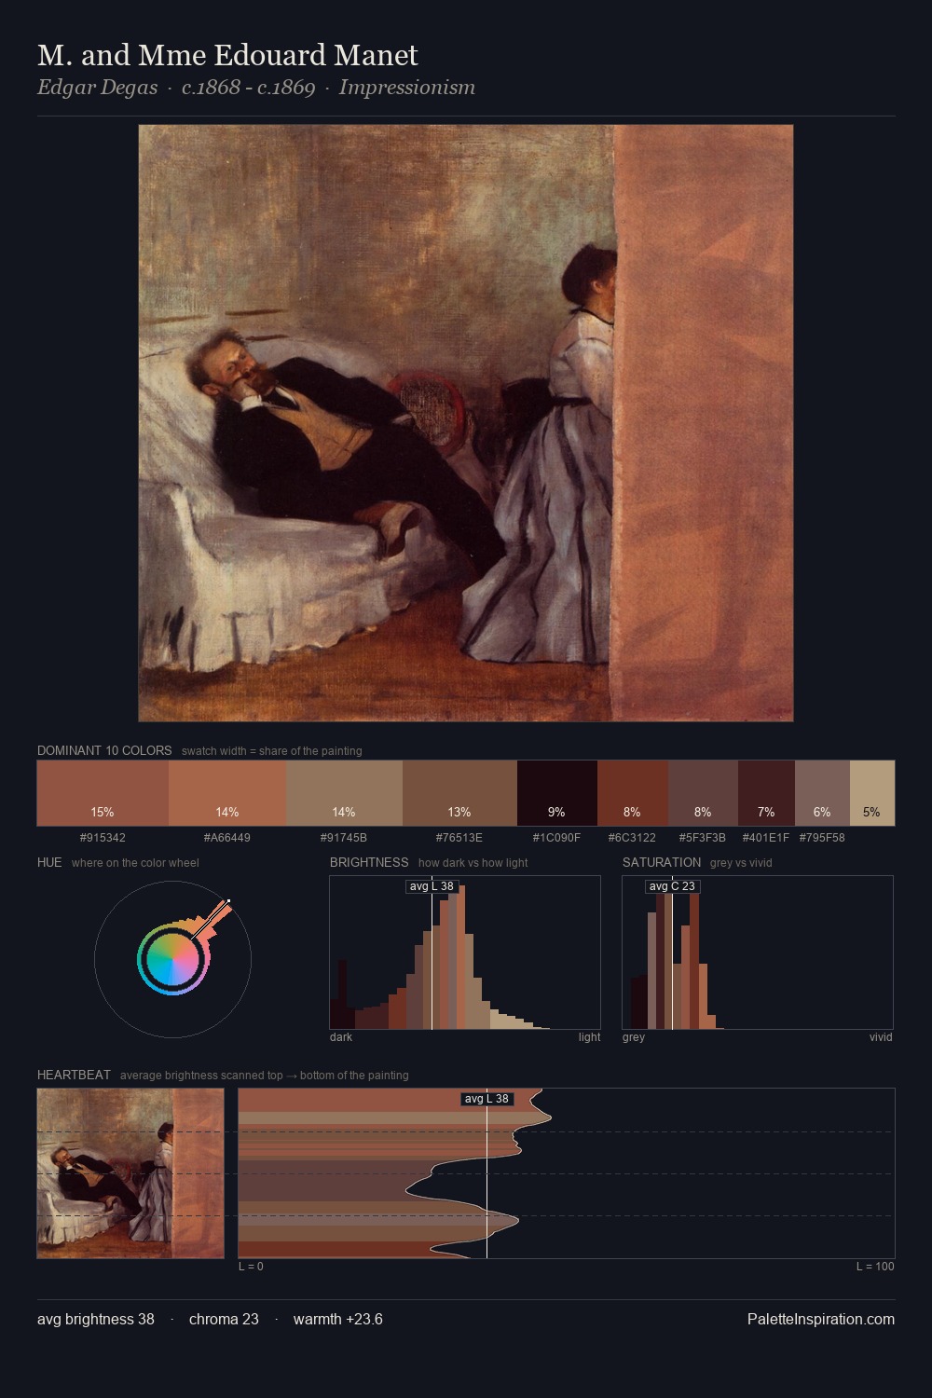Click the hex code #795F58 label
Viewport: 932px width, 1398px height.
click(x=822, y=838)
